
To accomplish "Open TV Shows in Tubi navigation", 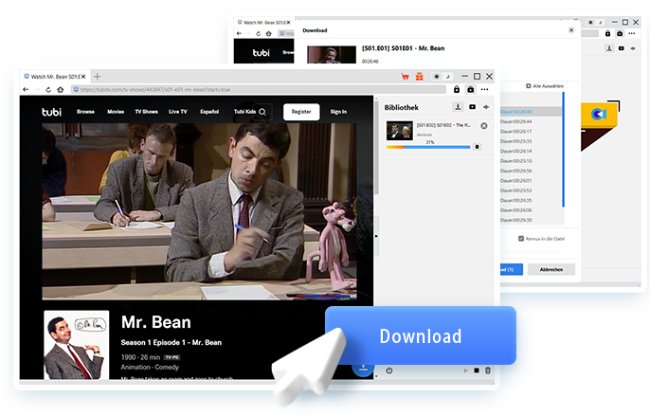I will tap(146, 112).
